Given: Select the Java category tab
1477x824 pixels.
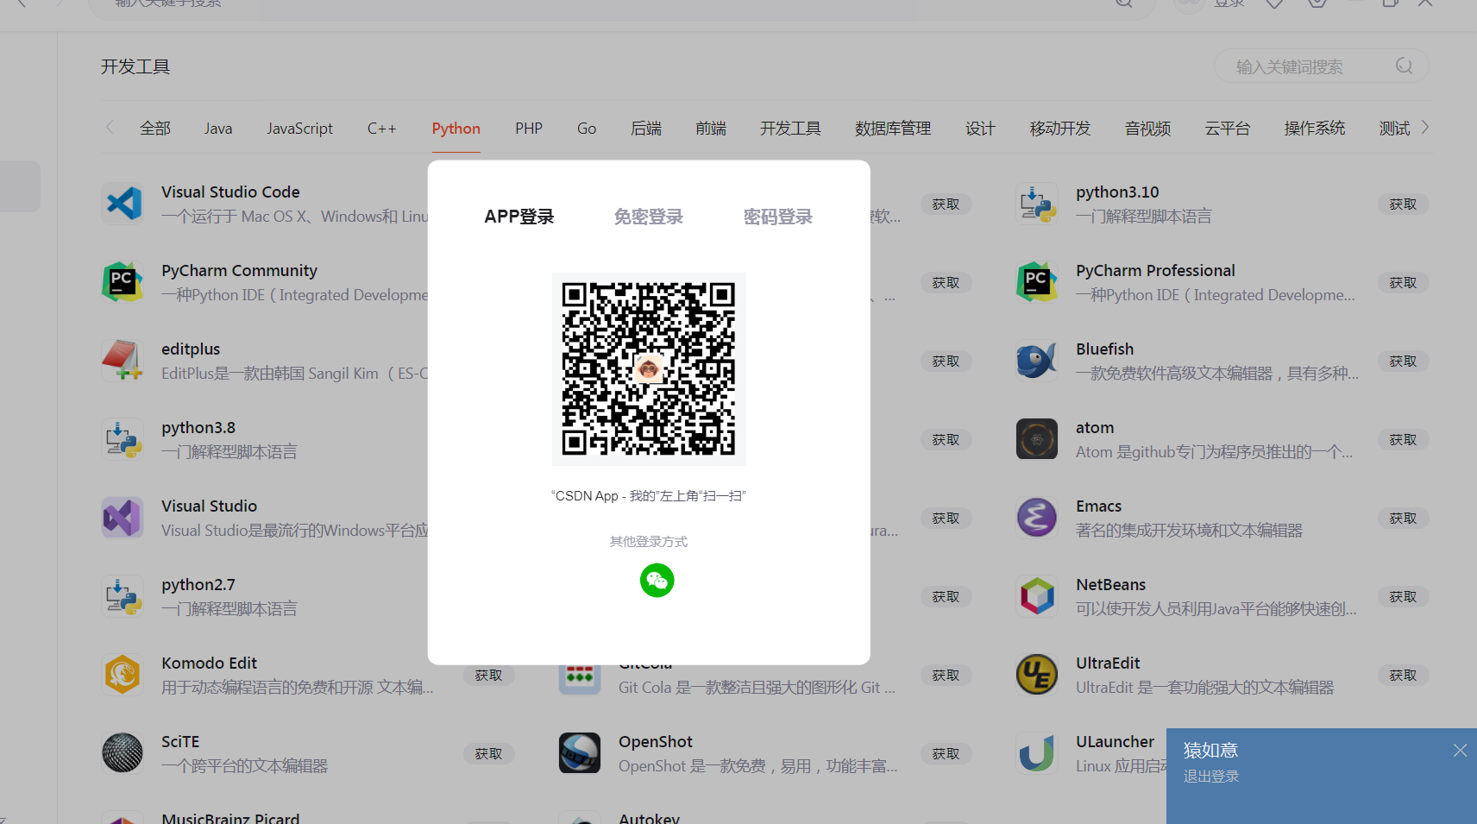Looking at the screenshot, I should pyautogui.click(x=218, y=129).
